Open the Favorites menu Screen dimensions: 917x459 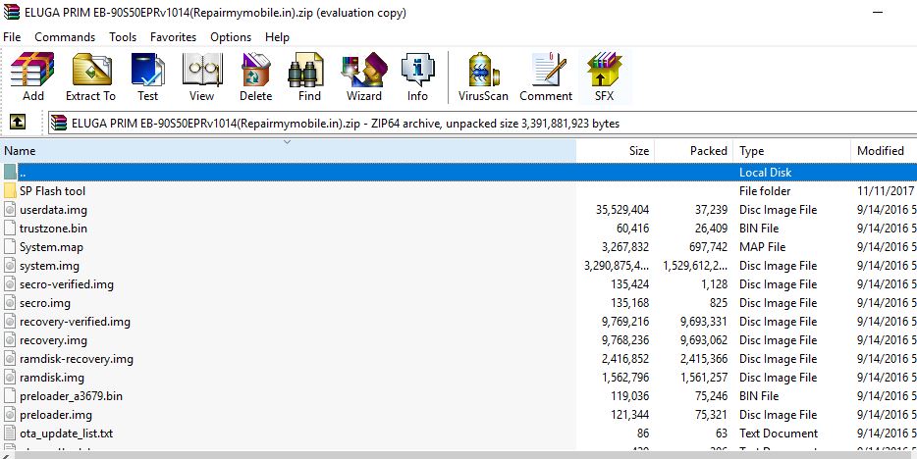click(173, 37)
